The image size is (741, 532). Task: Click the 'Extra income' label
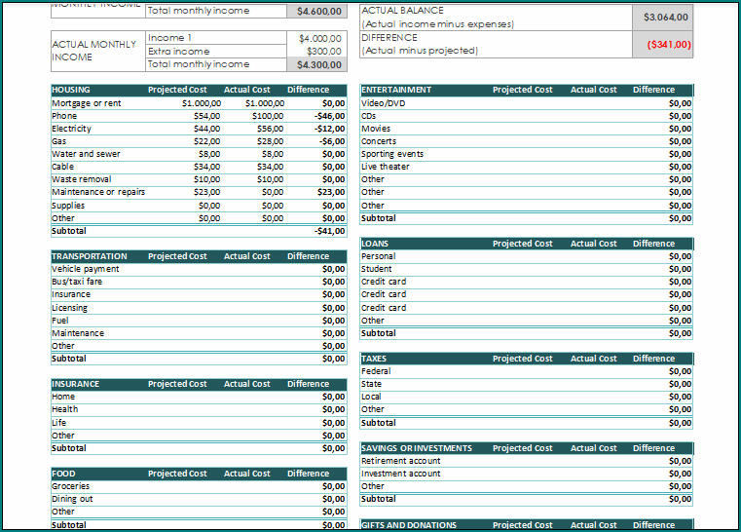point(178,52)
